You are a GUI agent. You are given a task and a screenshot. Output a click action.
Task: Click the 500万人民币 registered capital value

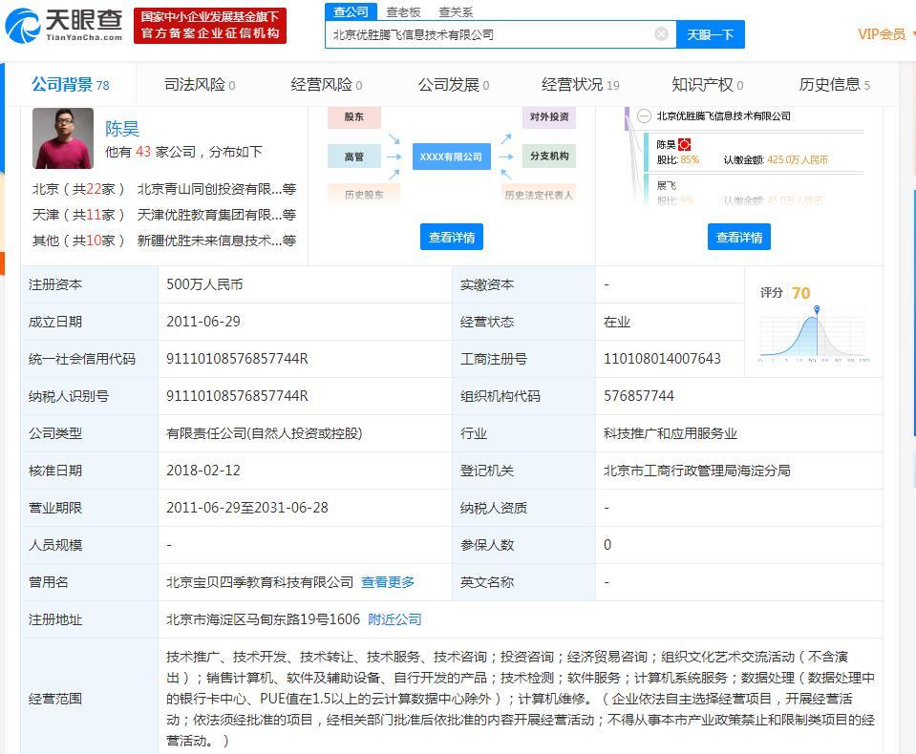click(x=204, y=284)
